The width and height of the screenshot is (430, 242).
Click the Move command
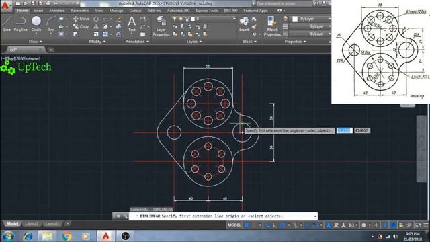[81, 19]
